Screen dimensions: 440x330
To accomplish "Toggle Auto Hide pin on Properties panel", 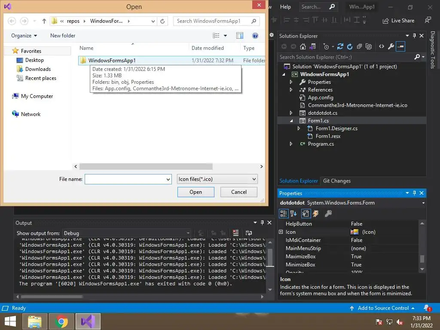I will 415,193.
